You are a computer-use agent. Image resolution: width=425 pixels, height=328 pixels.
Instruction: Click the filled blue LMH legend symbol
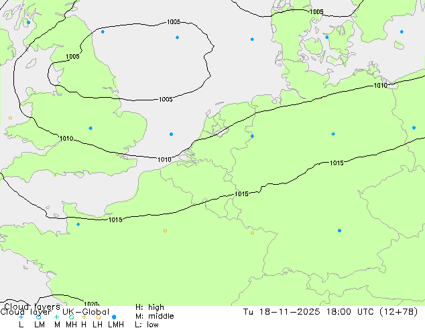pyautogui.click(x=114, y=317)
